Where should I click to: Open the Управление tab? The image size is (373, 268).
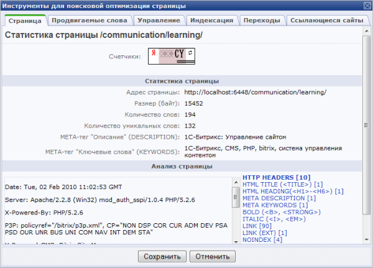click(x=159, y=21)
